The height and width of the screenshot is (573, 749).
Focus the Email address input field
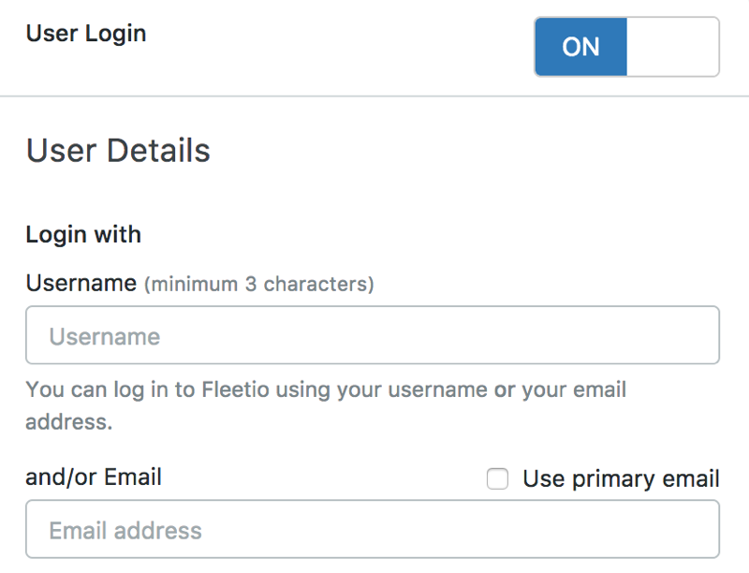click(372, 530)
